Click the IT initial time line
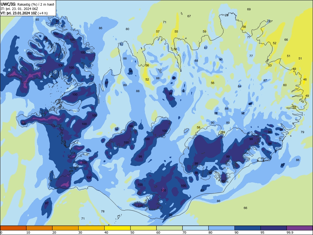 click(x=19, y=9)
